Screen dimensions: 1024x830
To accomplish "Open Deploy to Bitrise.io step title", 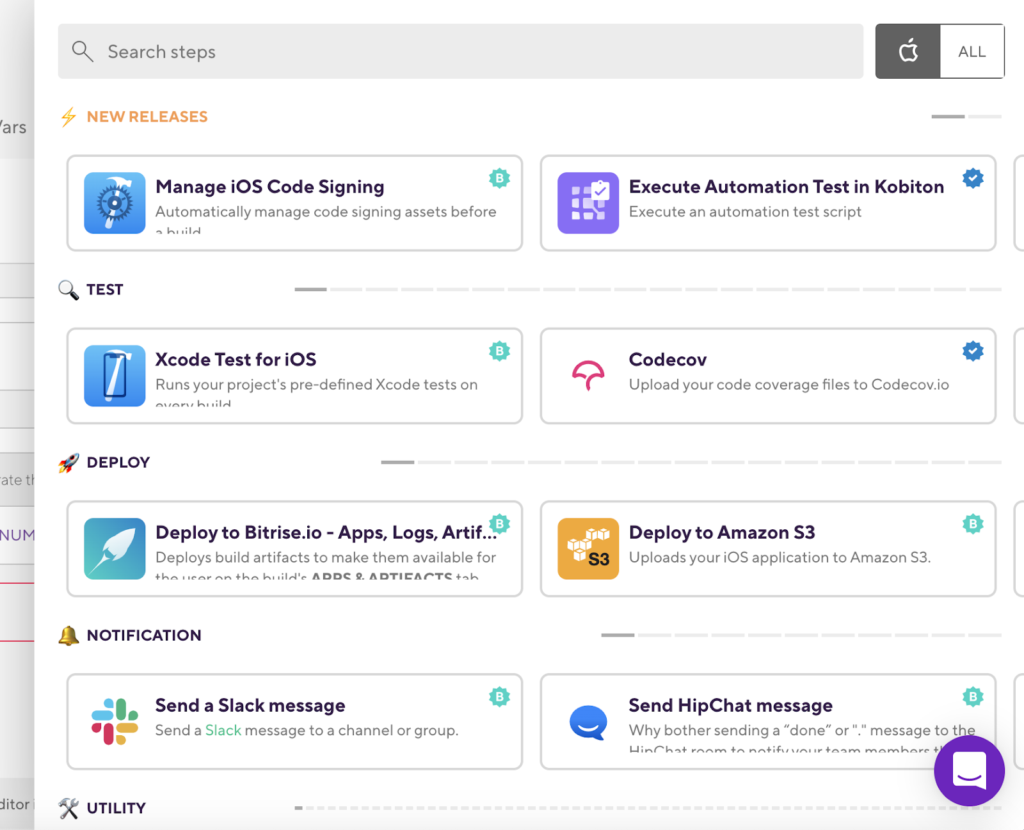I will point(326,532).
